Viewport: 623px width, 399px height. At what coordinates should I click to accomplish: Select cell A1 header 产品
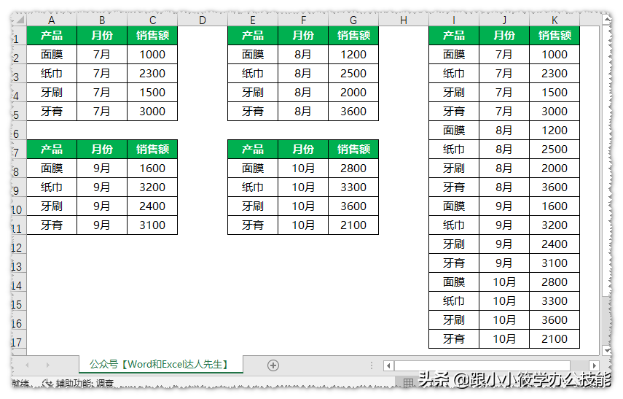point(52,36)
